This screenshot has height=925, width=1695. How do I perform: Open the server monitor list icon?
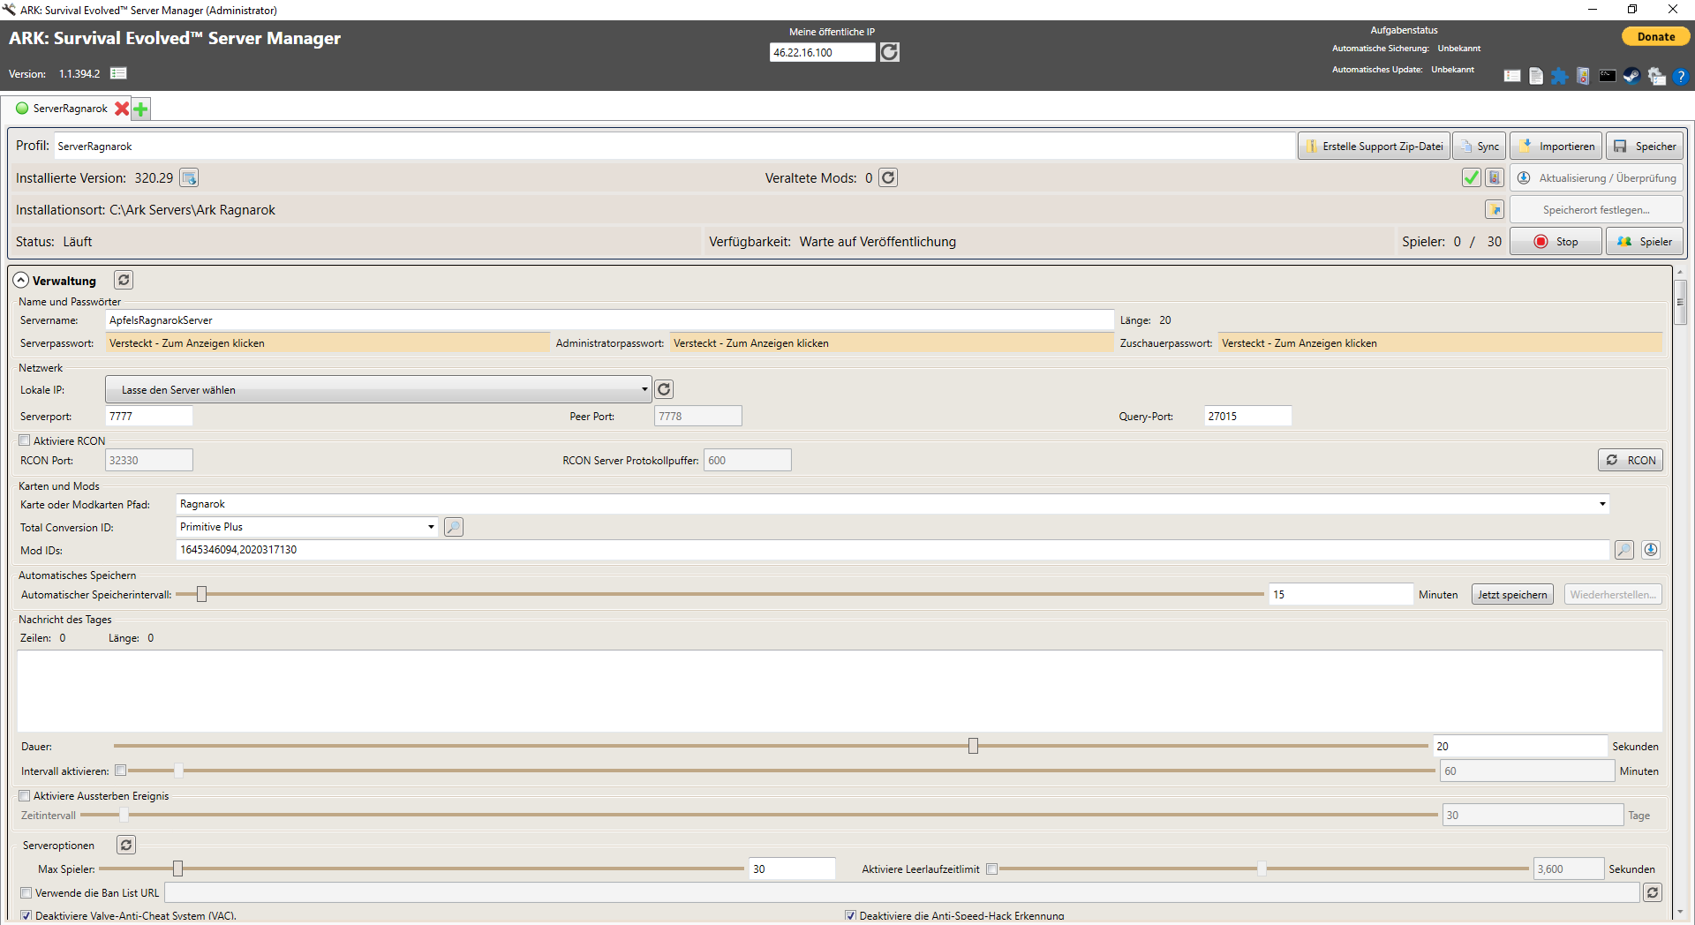(1512, 76)
